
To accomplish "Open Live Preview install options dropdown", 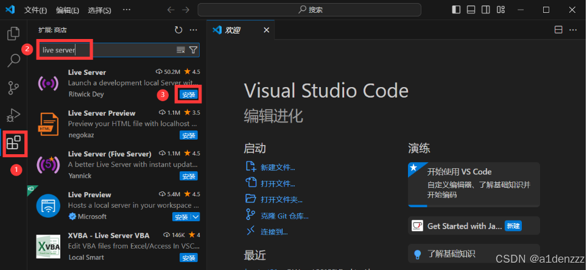I will click(196, 217).
